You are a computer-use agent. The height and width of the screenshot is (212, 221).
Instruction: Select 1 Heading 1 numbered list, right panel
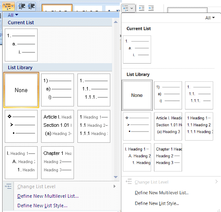coord(199,126)
